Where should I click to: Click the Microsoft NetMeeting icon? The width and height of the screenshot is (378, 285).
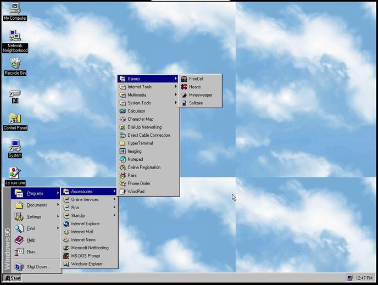(66, 248)
